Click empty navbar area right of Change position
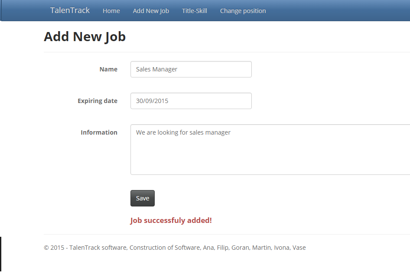This screenshot has height=274, width=410. [338, 11]
